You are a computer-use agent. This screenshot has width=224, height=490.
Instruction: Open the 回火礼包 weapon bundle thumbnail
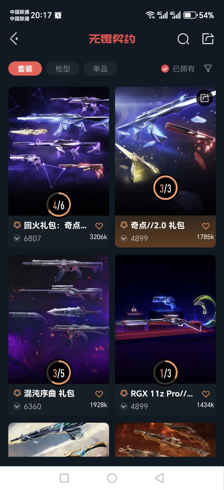59,151
